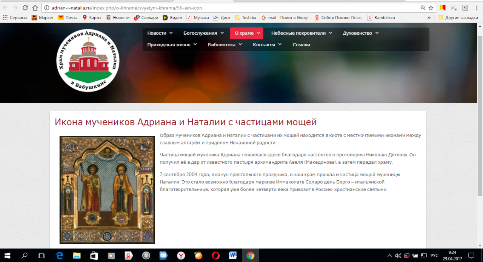Expand the Новости dropdown menu

tap(160, 33)
